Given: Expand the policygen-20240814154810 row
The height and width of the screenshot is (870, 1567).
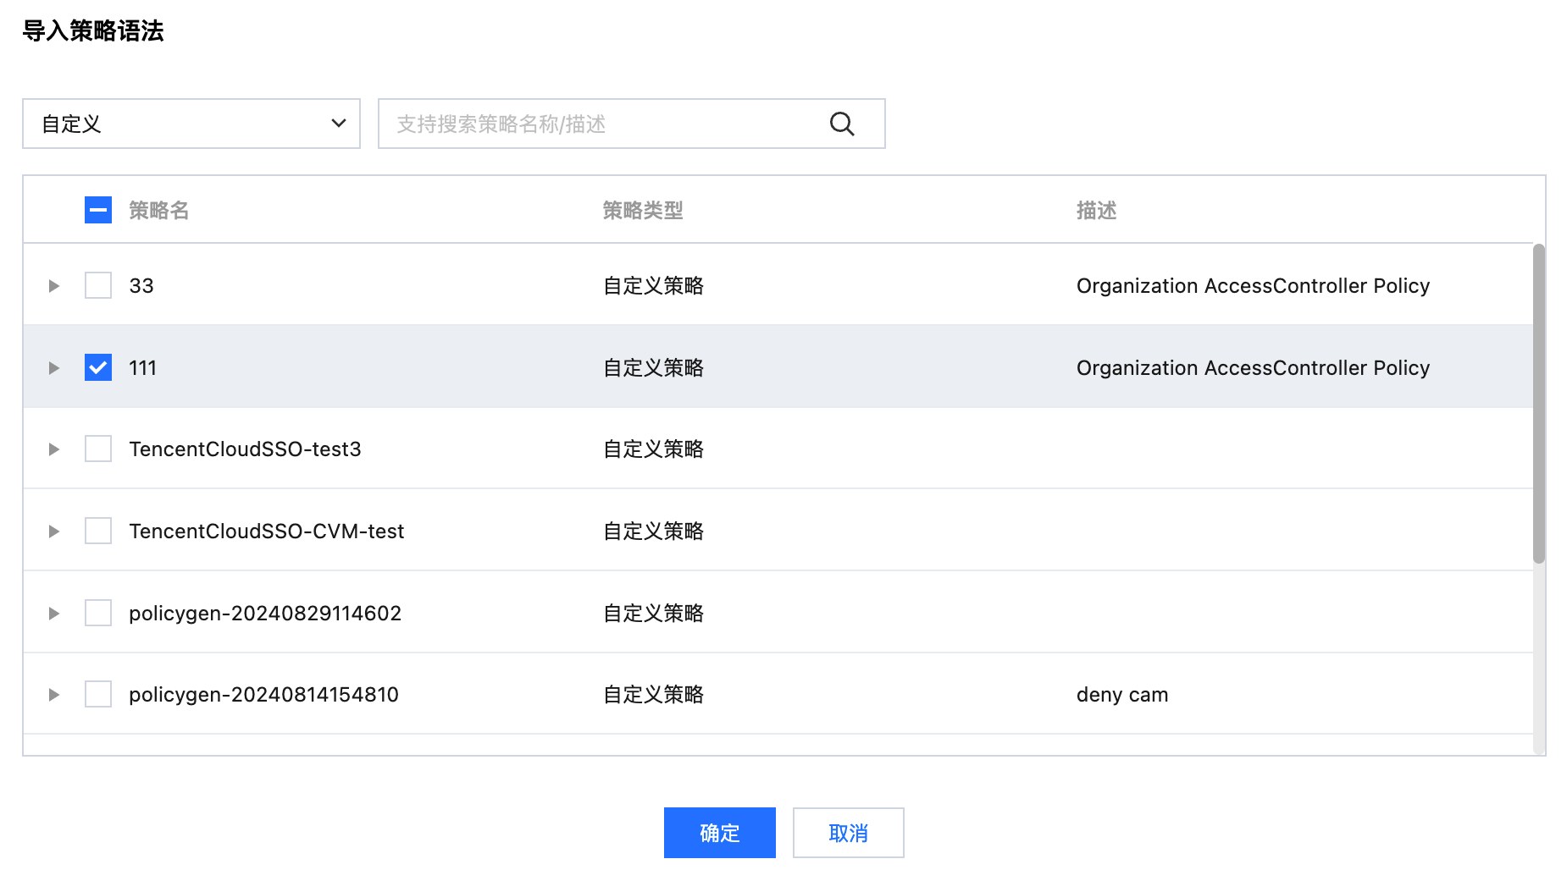Looking at the screenshot, I should click(54, 695).
